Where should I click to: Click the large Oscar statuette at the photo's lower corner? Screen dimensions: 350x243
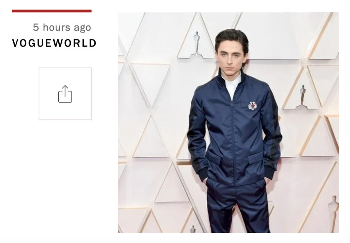click(x=334, y=214)
